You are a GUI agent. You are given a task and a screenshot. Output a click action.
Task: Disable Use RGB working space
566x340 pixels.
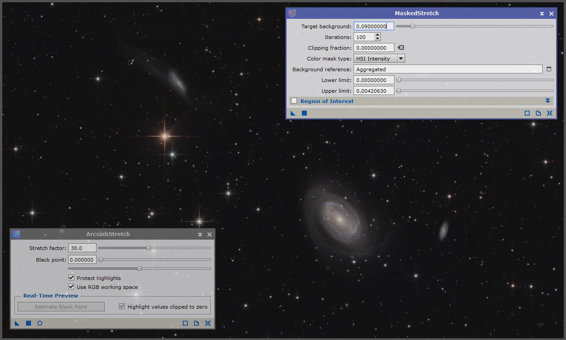point(71,287)
